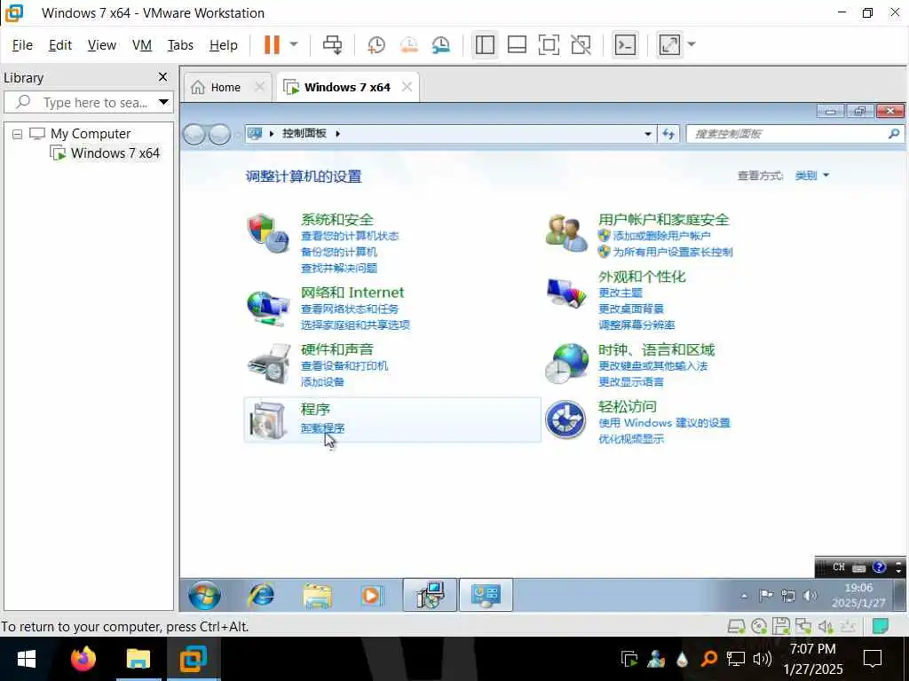Image resolution: width=909 pixels, height=681 pixels.
Task: Open Windows 7 Start orb
Action: (x=204, y=595)
